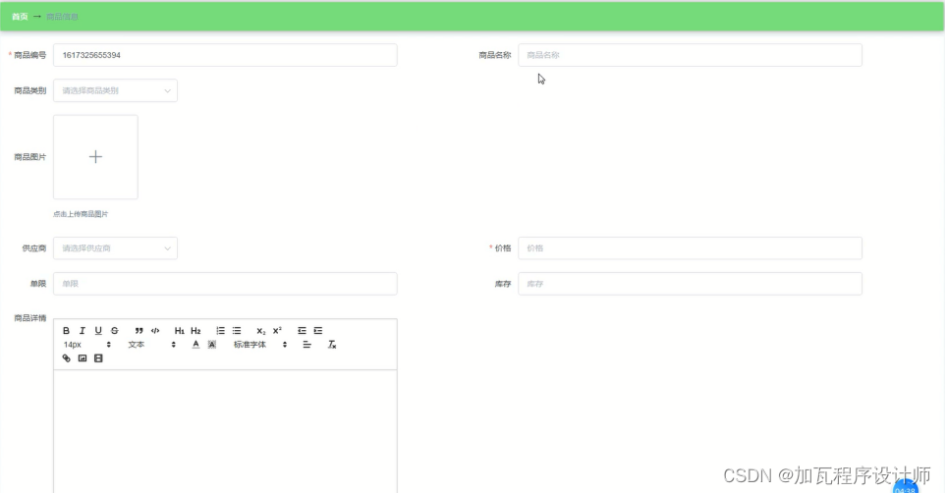Focus the 商品名称 input field
The width and height of the screenshot is (946, 494).
[x=690, y=55]
